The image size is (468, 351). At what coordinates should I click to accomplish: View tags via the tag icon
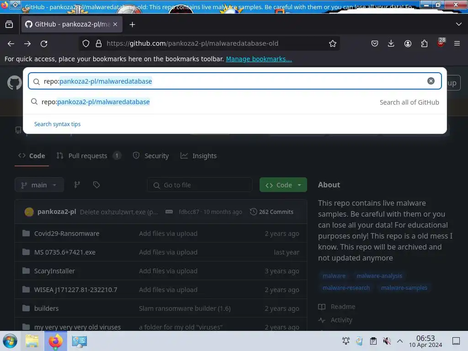tap(96, 185)
